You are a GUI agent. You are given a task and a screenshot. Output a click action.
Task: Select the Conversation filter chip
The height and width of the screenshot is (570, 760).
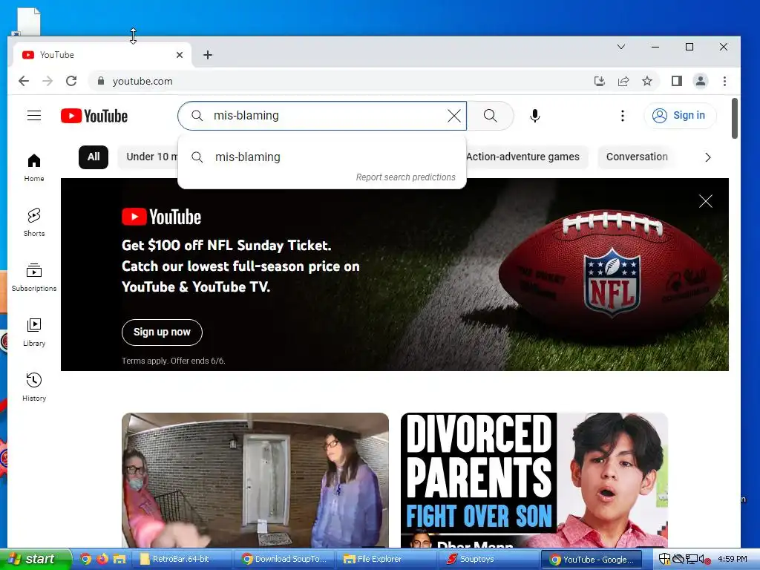pos(636,157)
